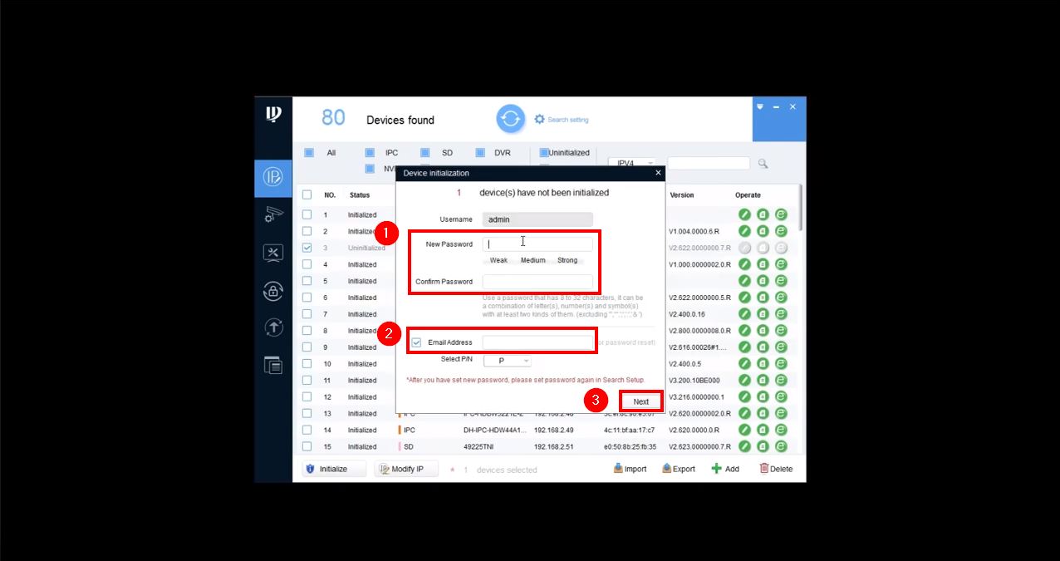Viewport: 1060px width, 561px height.
Task: Select MAC 4c:11:bf:aa:17:c7
Action: pyautogui.click(x=630, y=431)
